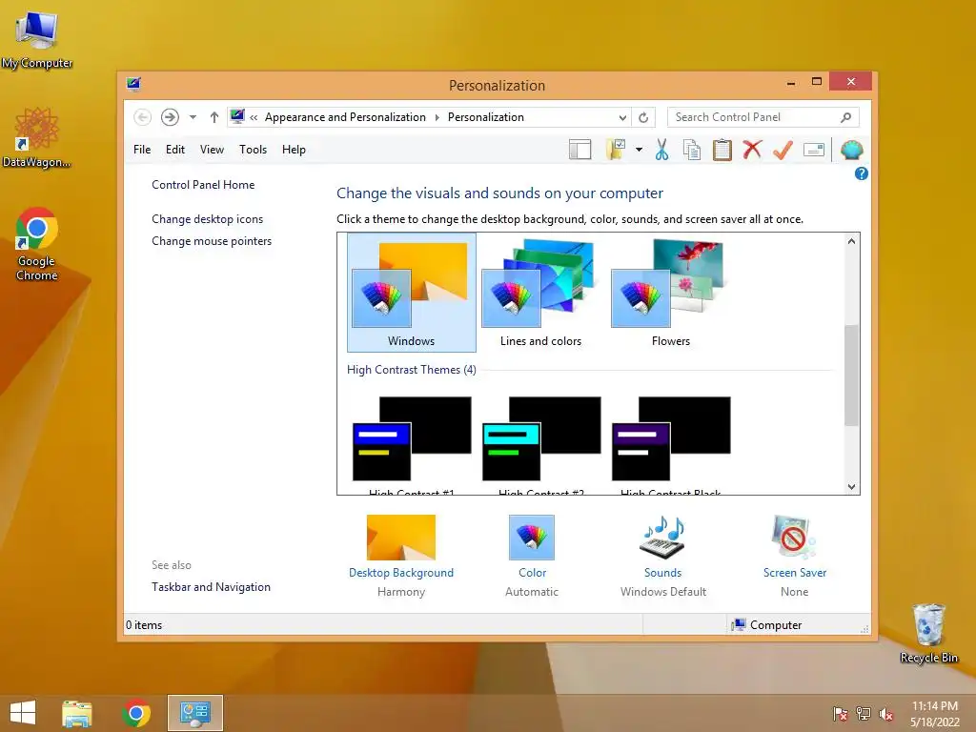
Task: Click the network tray icon
Action: [863, 714]
